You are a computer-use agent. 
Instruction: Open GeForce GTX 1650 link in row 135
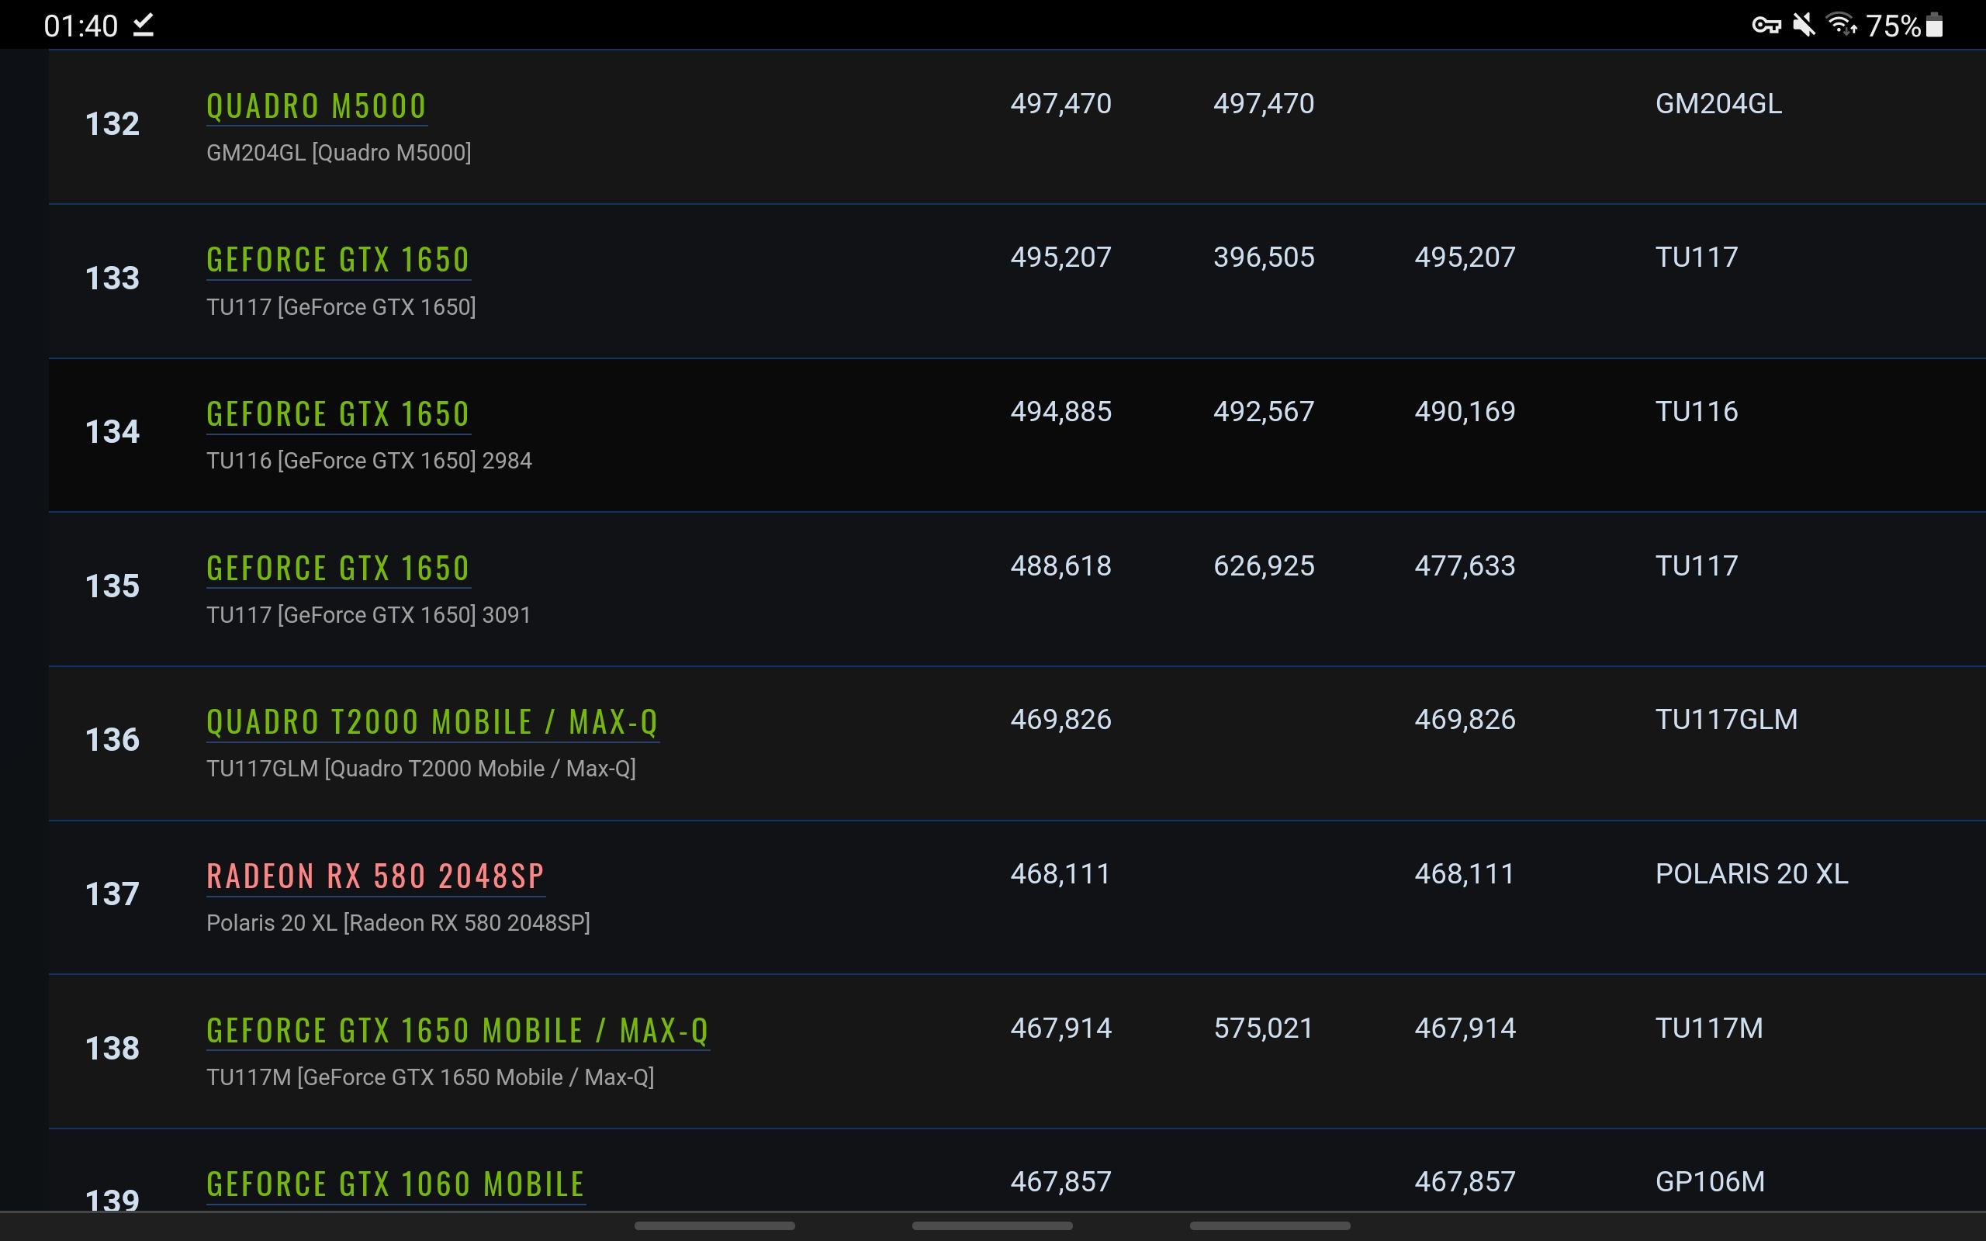[x=338, y=568]
